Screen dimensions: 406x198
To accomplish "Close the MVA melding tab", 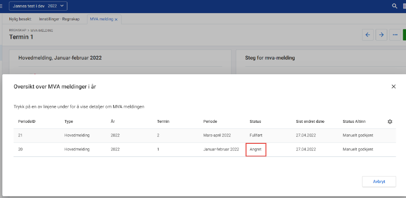I will click(116, 19).
